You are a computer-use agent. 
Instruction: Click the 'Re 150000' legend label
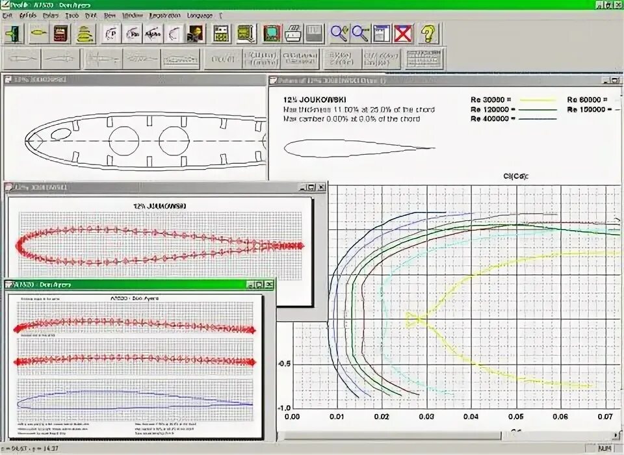point(589,109)
